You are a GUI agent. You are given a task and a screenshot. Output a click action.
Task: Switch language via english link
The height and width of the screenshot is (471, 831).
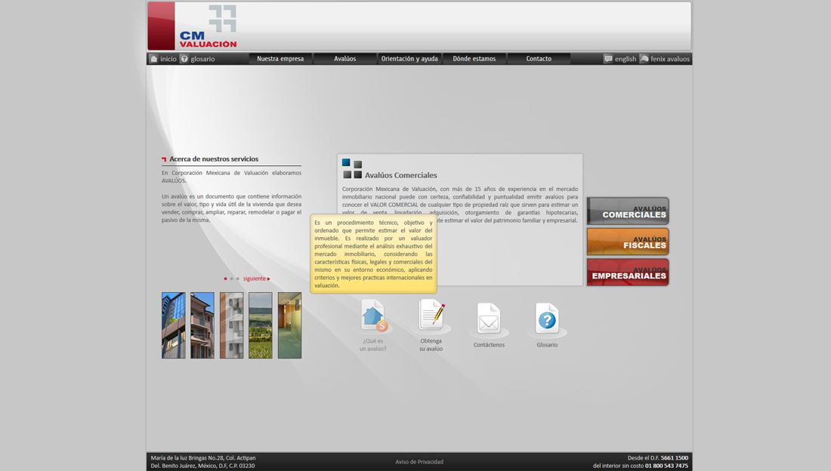pos(626,59)
